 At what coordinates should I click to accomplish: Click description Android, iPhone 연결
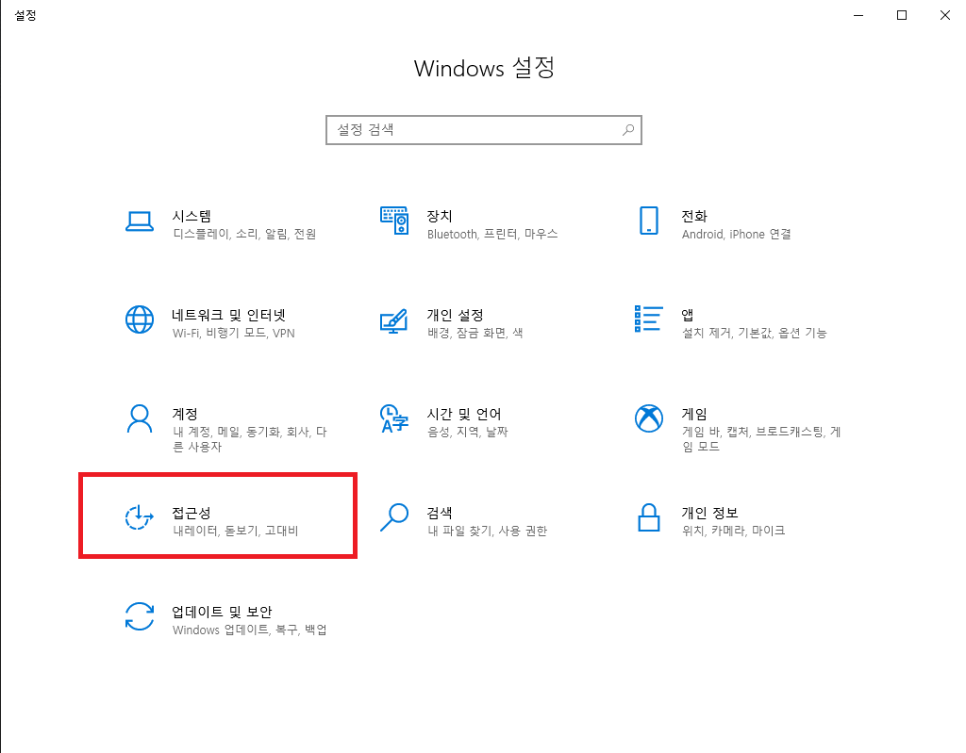point(736,234)
